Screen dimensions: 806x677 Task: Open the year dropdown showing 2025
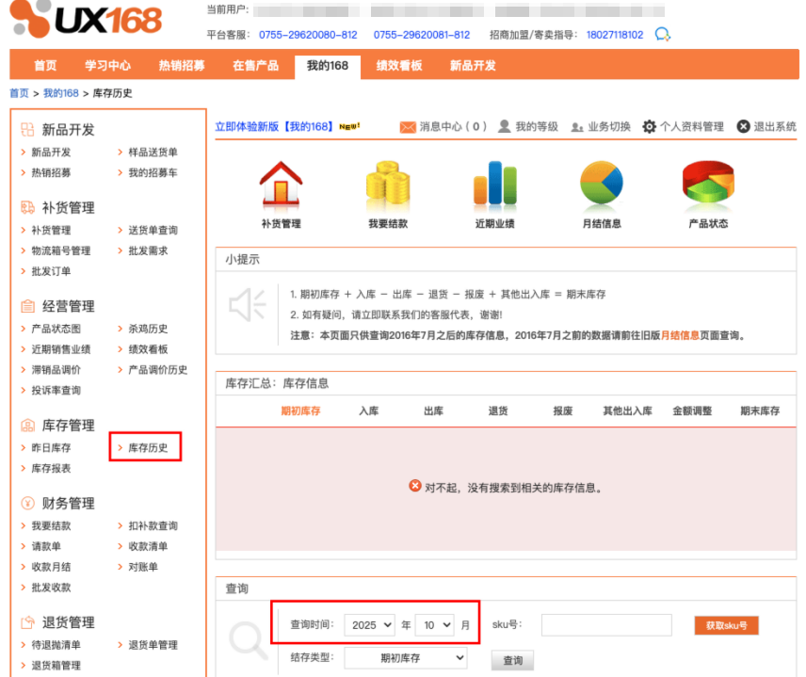point(369,625)
